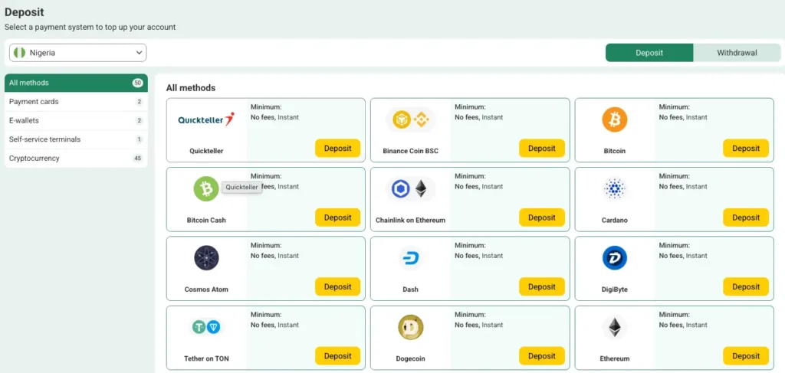Viewport: 785px width, 373px height.
Task: Click the orange Bitcoin icon
Action: (x=614, y=120)
